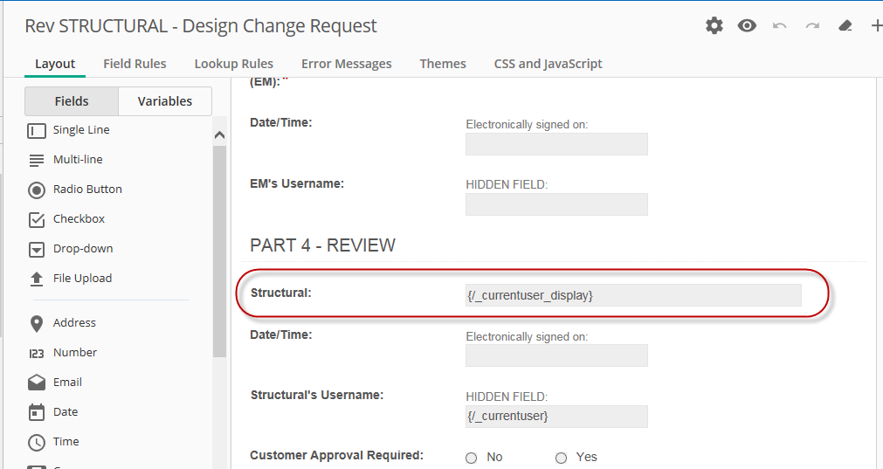Select the PART 4 - REVIEW heading
Image resolution: width=883 pixels, height=469 pixels.
322,245
